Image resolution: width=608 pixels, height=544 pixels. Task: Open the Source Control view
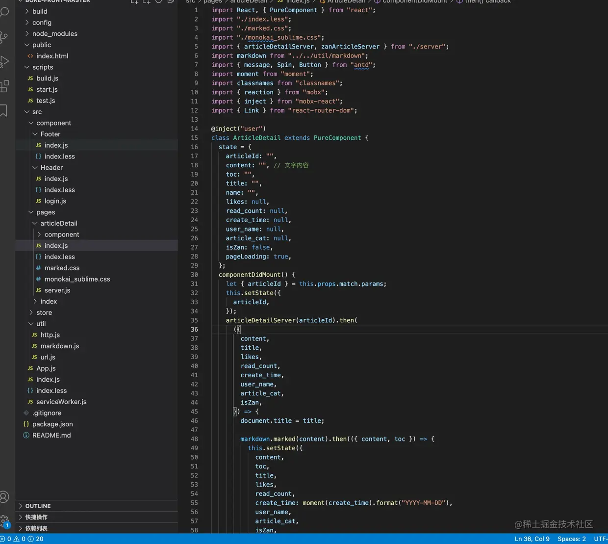click(x=4, y=37)
